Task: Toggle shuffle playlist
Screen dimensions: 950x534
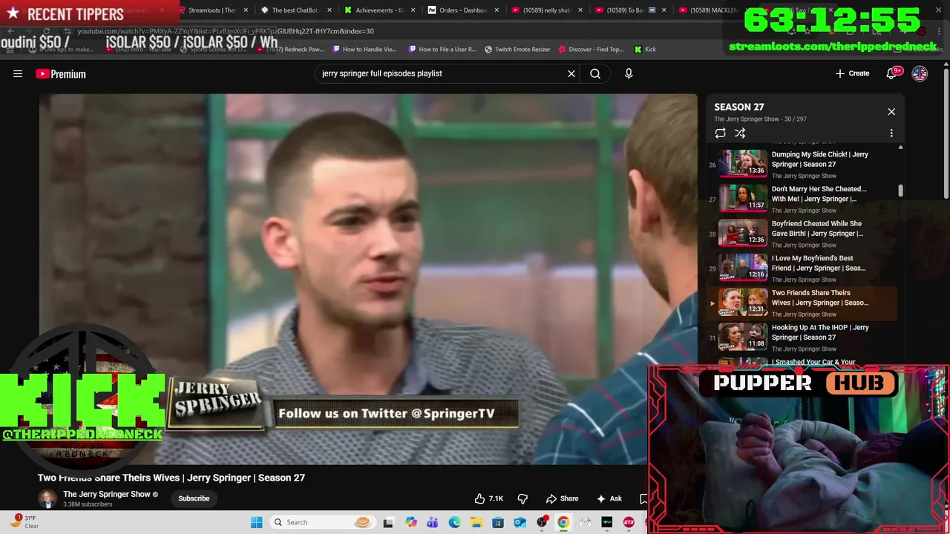Action: coord(740,133)
